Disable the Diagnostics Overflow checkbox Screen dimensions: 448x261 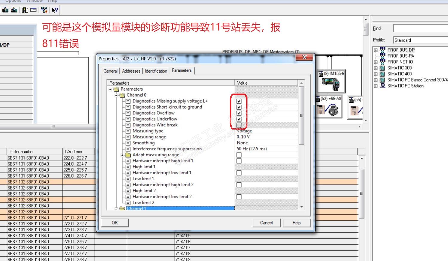tap(239, 113)
